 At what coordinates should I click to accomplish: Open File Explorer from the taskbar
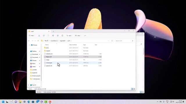coord(20,102)
